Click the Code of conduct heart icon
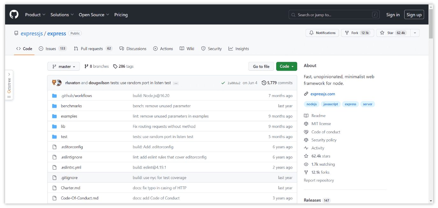Viewport: 438px width, 208px height. tap(306, 132)
